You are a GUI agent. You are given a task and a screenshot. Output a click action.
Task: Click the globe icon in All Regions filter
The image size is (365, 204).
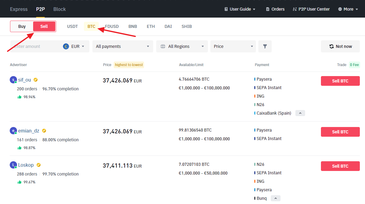point(164,46)
